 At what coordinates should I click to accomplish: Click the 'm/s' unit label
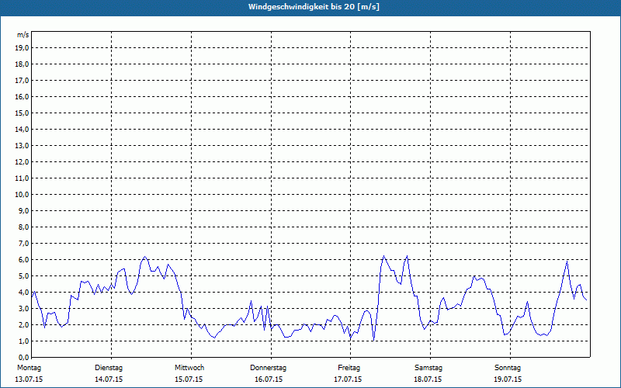point(23,35)
